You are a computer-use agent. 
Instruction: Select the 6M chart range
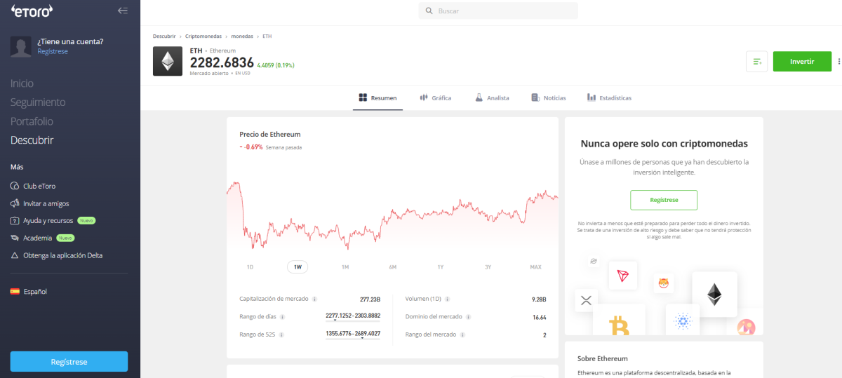[393, 267]
